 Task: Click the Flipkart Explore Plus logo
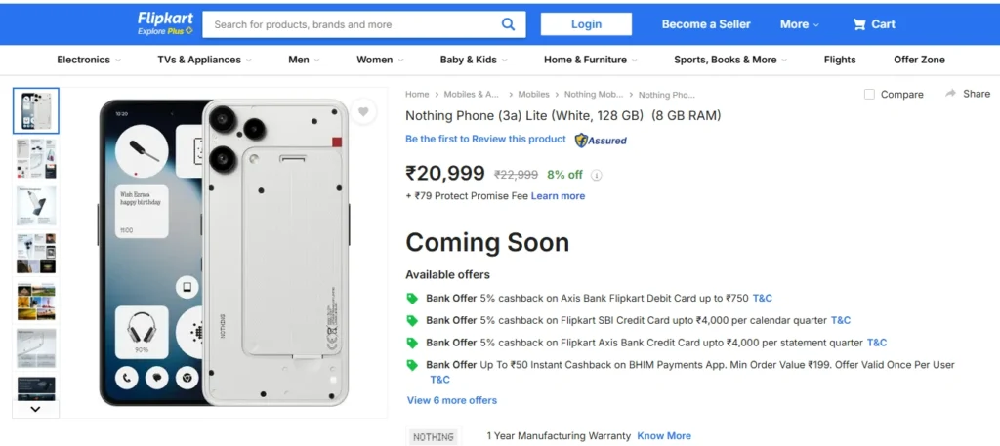165,23
